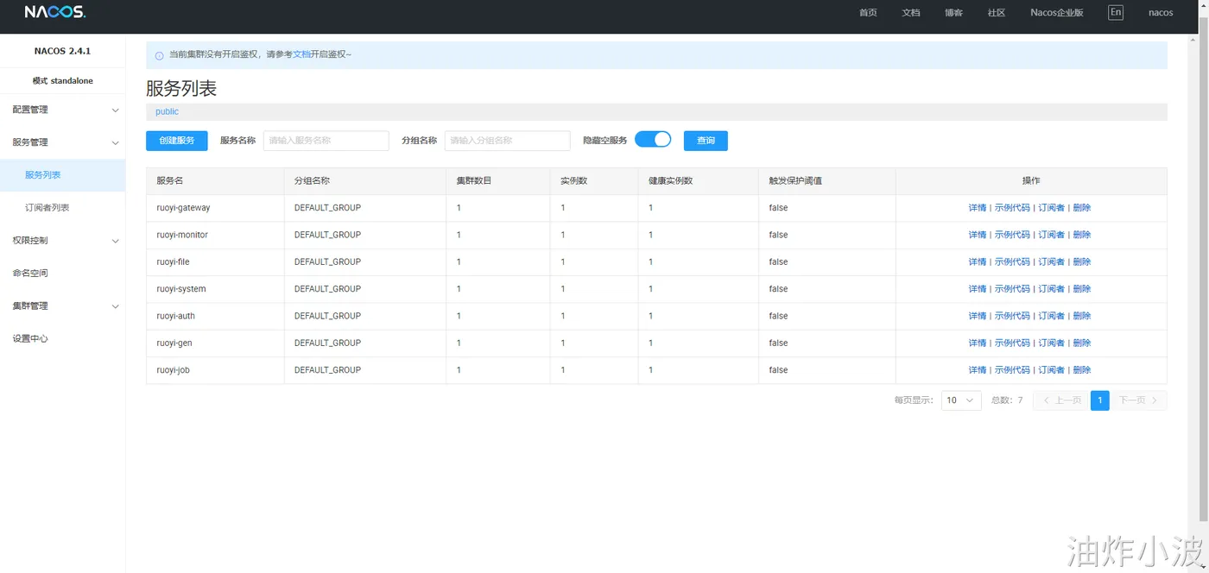This screenshot has width=1209, height=573.
Task: Open 社区 in top navigation
Action: [x=997, y=13]
